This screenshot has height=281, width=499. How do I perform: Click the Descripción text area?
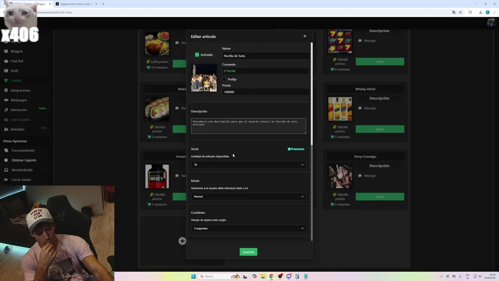pyautogui.click(x=248, y=126)
